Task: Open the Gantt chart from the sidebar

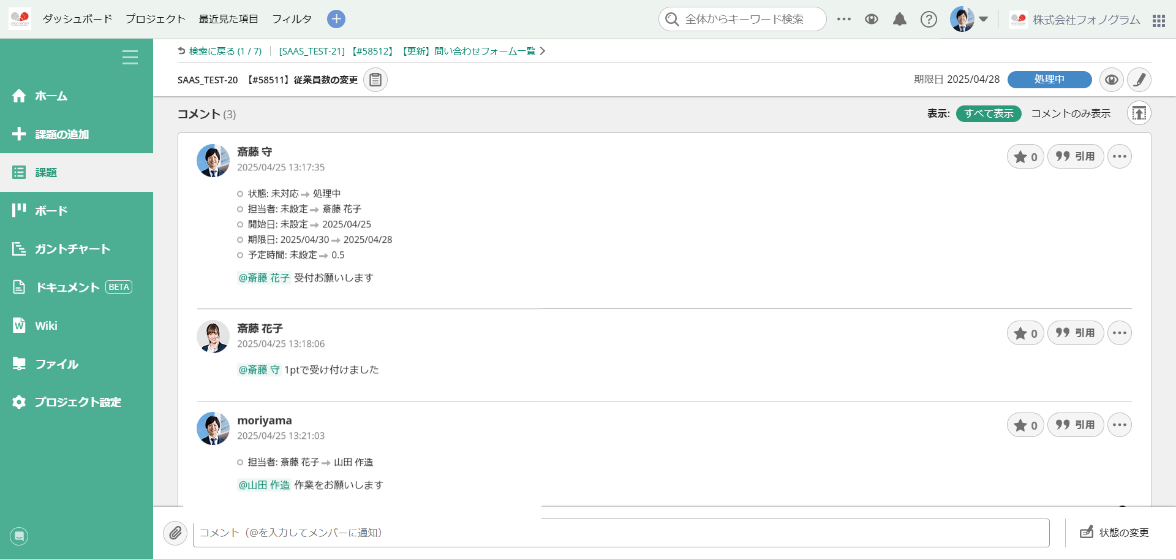Action: pos(73,249)
